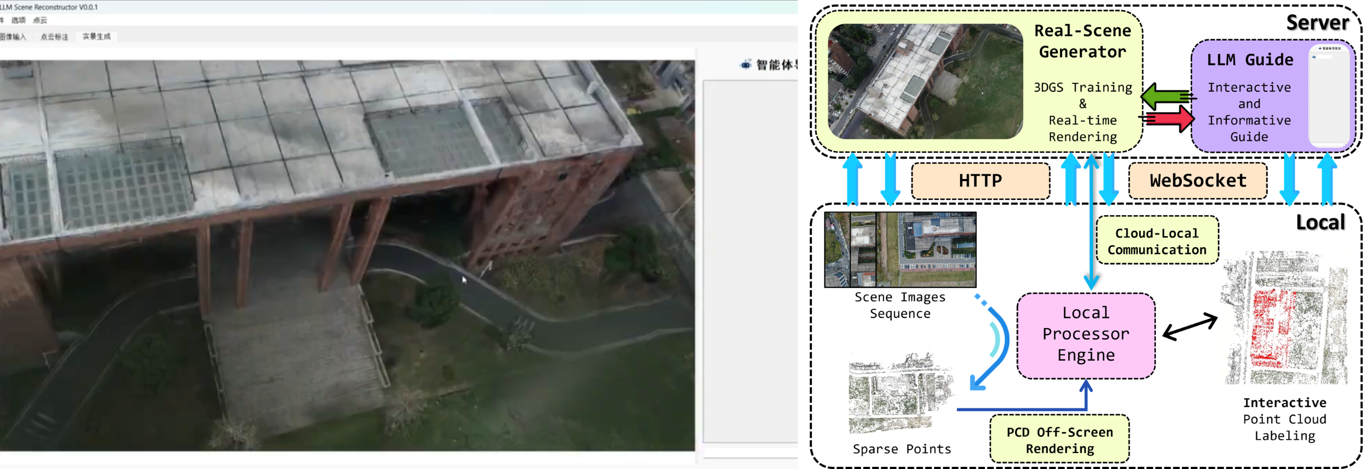The image size is (1366, 469).
Task: Click the Scene Images Sequence thumbnail strip
Action: [x=900, y=249]
